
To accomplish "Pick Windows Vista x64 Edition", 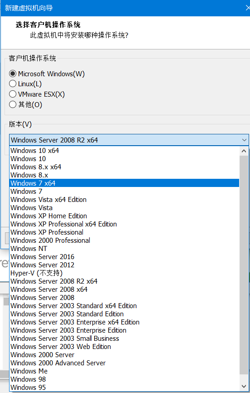I will pyautogui.click(x=125, y=200).
